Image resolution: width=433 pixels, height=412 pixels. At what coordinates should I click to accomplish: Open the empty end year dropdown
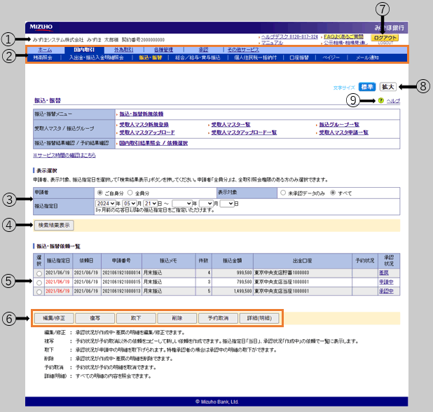click(186, 203)
